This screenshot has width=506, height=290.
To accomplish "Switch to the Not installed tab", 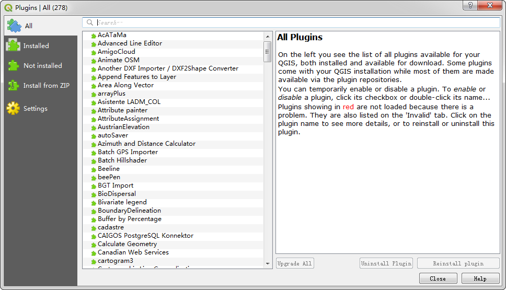I will [41, 65].
